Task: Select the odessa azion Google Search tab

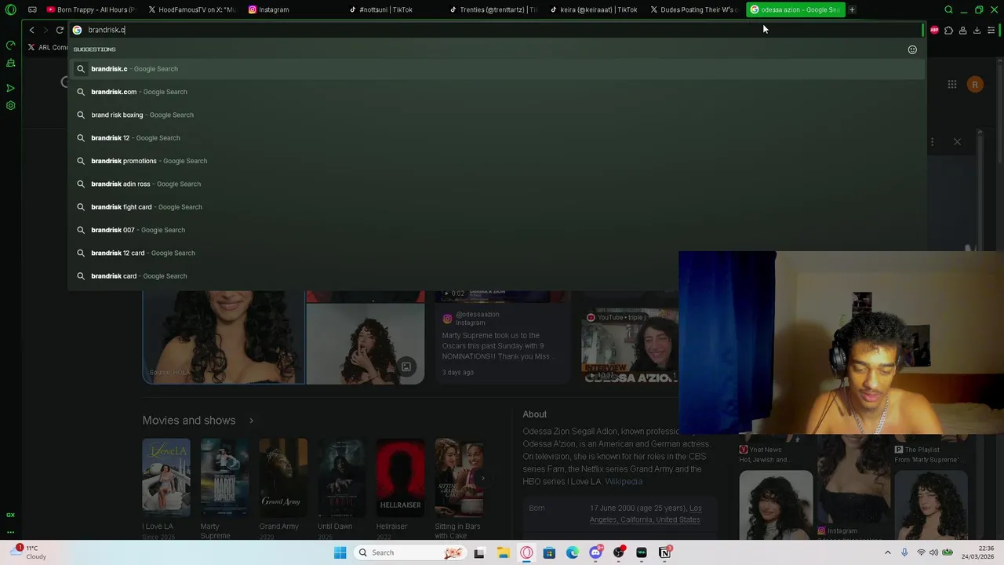Action: pos(795,9)
